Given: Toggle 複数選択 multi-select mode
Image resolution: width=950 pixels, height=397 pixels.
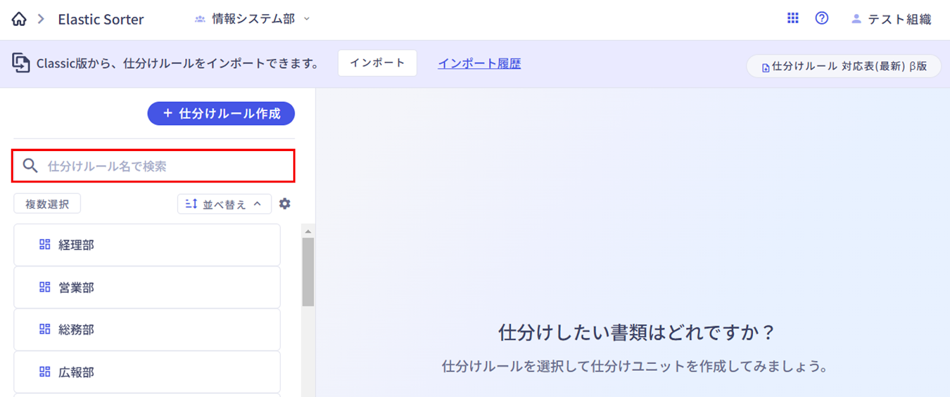Looking at the screenshot, I should 47,204.
